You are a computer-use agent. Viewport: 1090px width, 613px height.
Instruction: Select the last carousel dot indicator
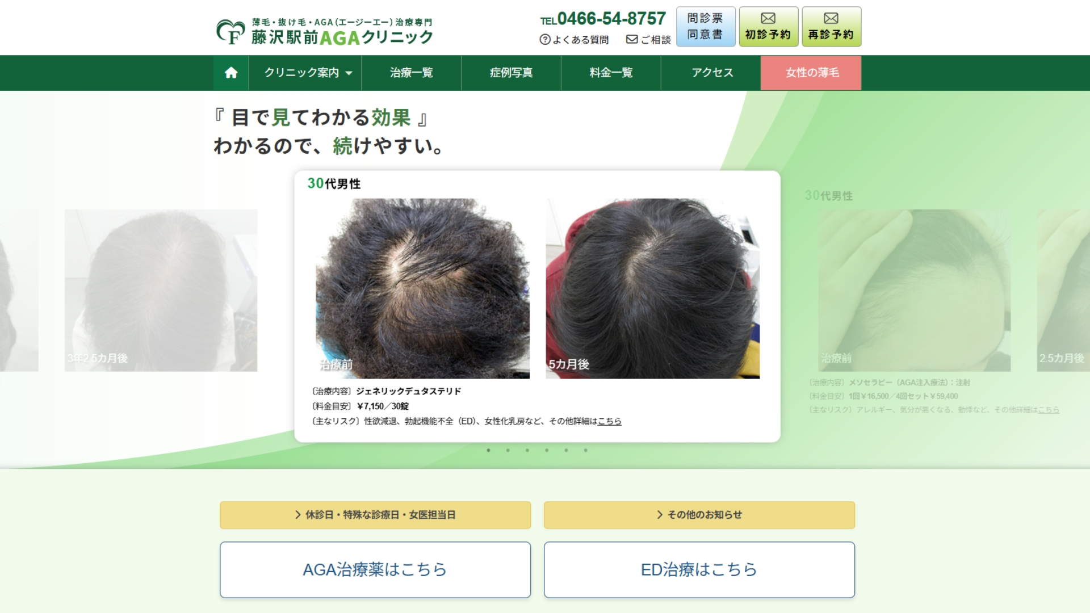click(x=585, y=451)
